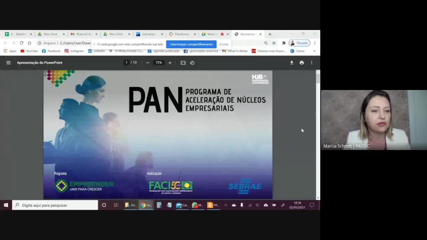Zoom out the PDF with minus button
The width and height of the screenshot is (427, 240).
click(147, 63)
